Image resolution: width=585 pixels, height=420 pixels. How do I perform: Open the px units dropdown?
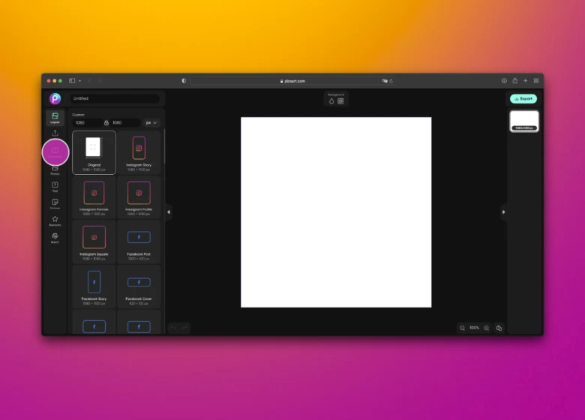152,122
